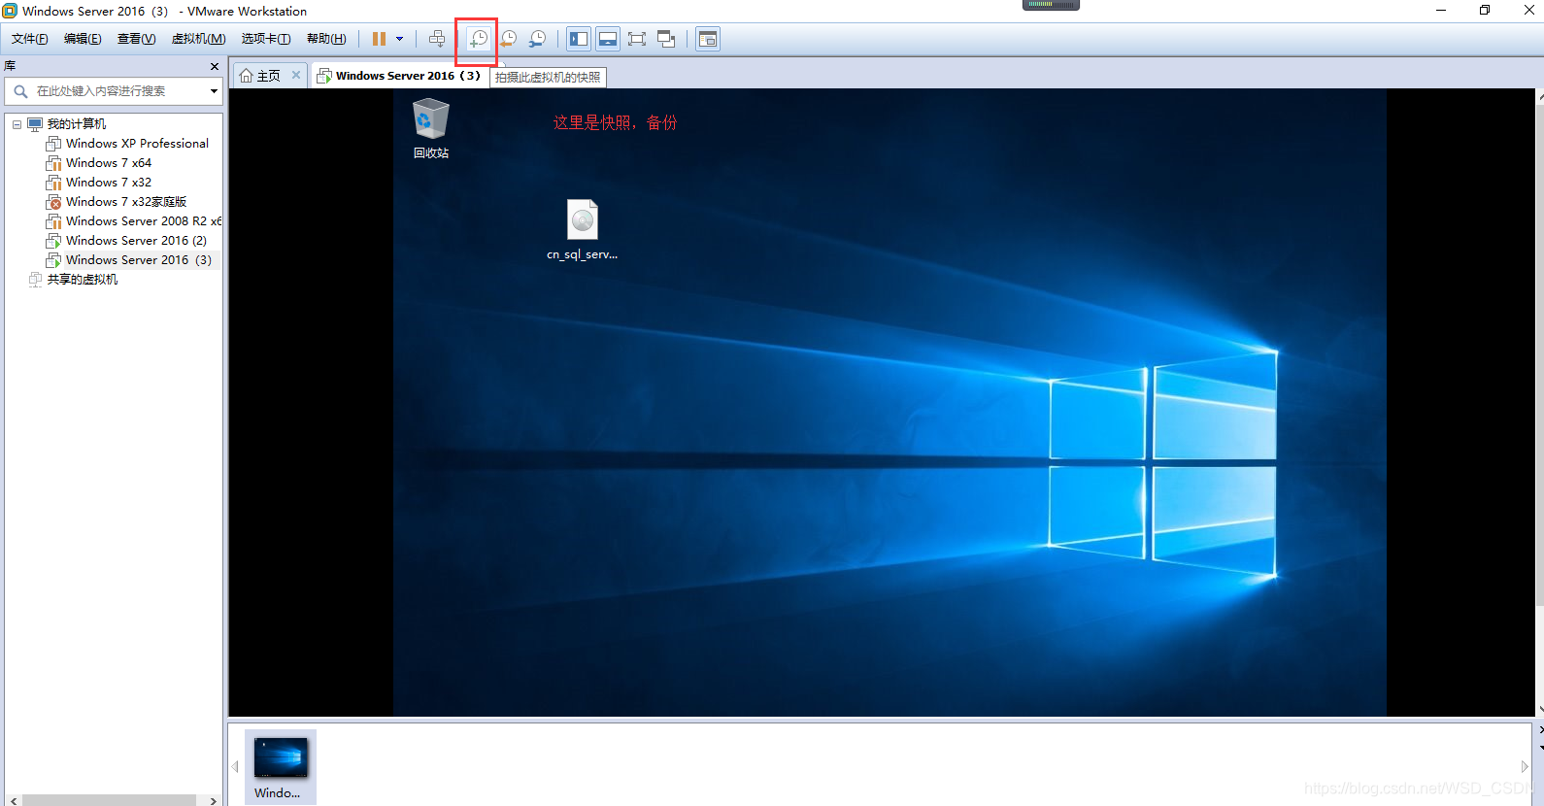Select Windows 7 x64 virtual machine
Screen dimensions: 1544x806
coord(109,163)
